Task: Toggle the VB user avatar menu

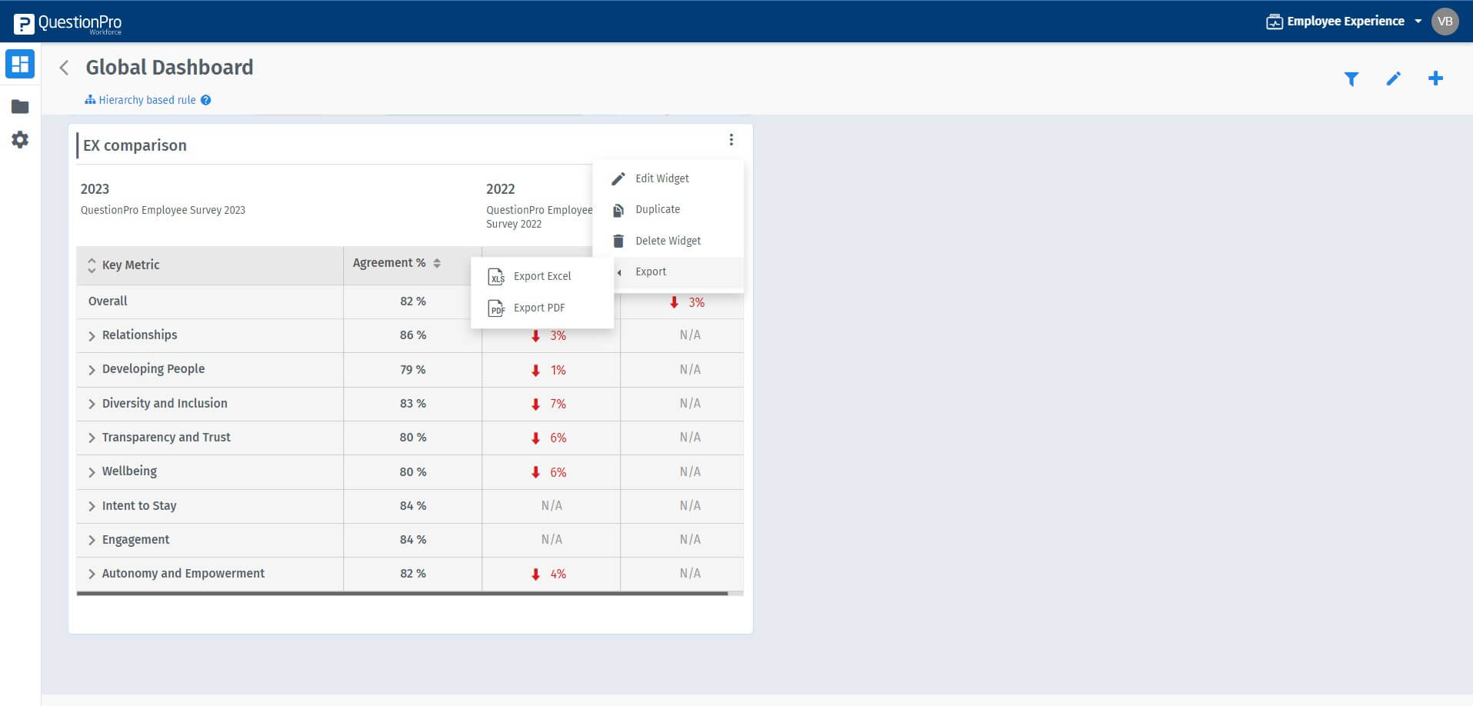Action: (x=1445, y=21)
